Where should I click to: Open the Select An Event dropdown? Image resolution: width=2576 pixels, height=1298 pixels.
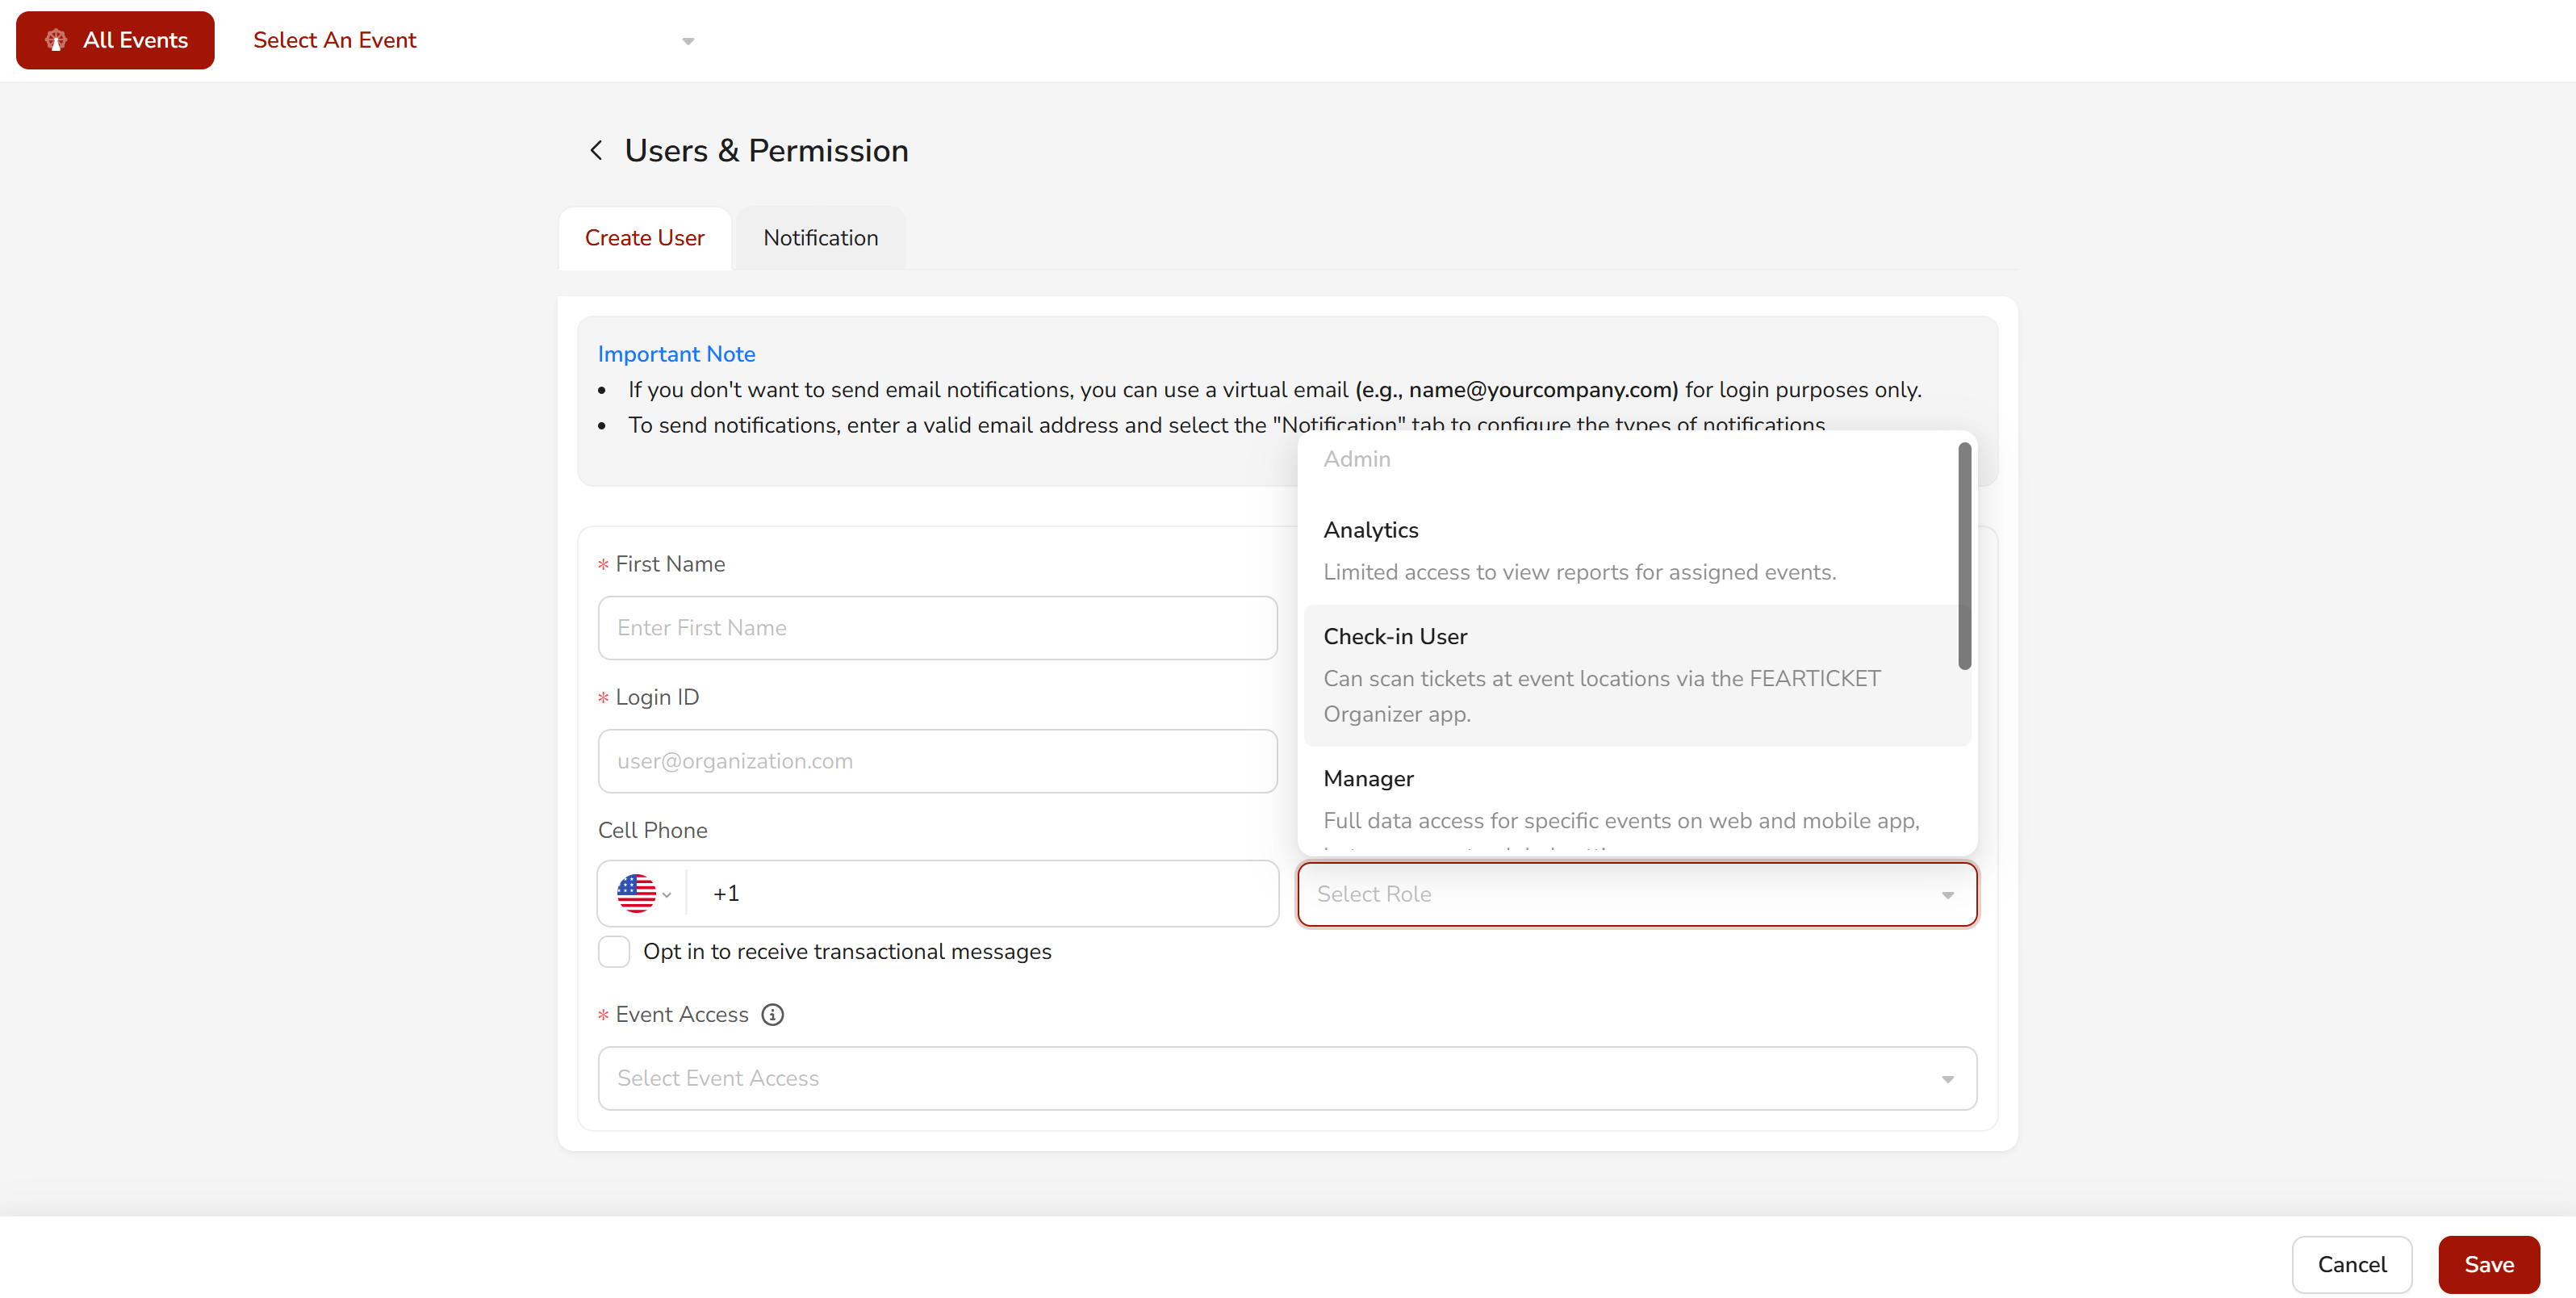coord(470,40)
